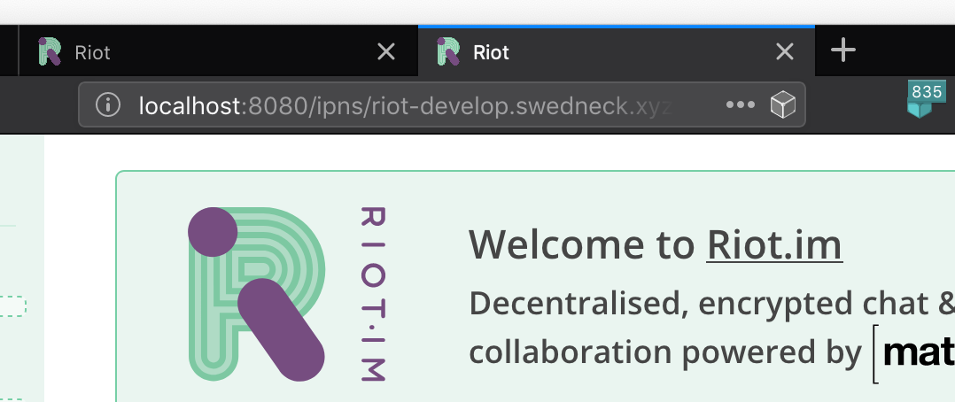Click the container cube icon in address bar
This screenshot has height=402, width=955.
click(782, 104)
